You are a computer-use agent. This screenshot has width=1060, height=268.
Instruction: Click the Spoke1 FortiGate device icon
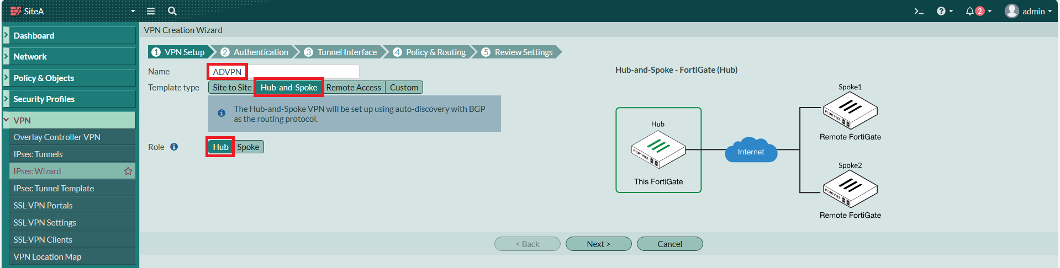(850, 110)
